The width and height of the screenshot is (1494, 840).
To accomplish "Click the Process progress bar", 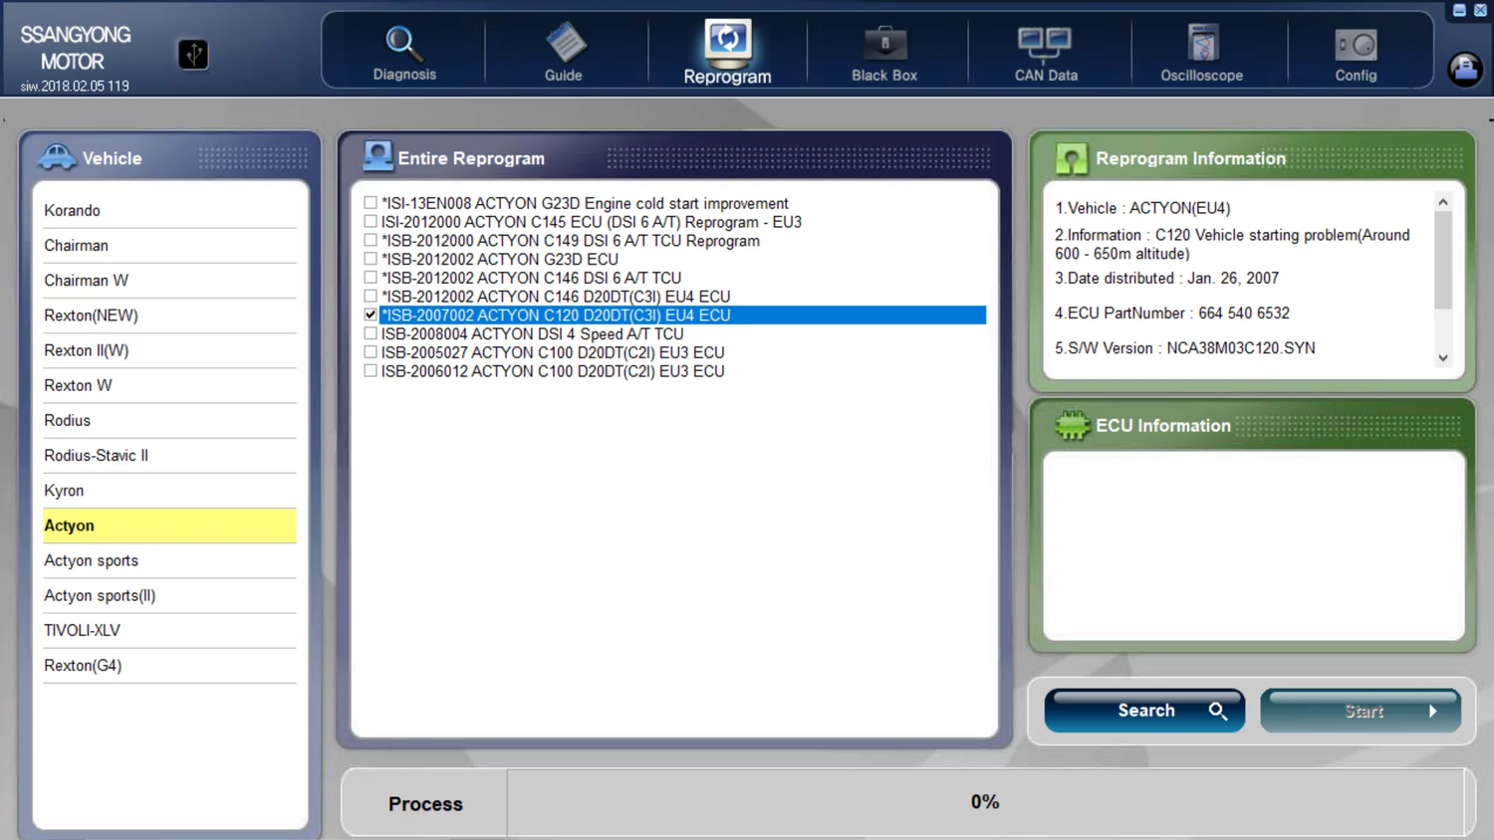I will 984,802.
